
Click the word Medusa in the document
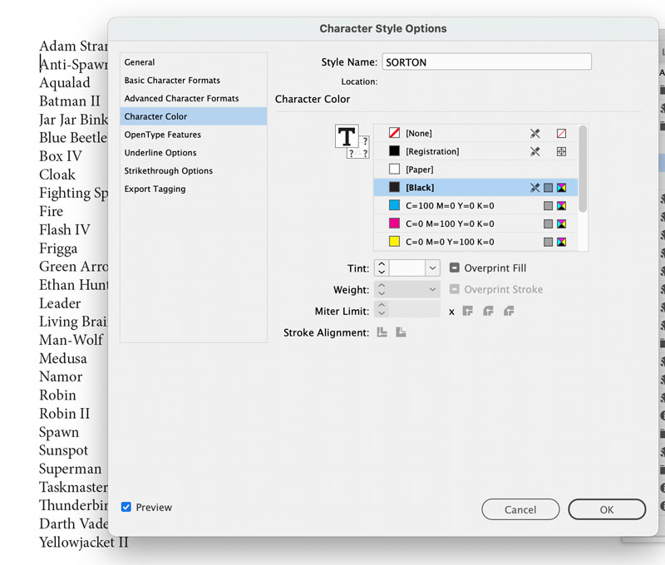[x=63, y=359]
